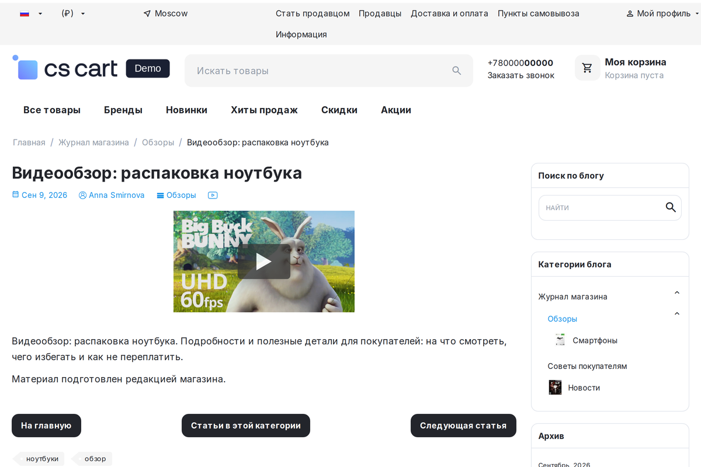Request a callback via Заказать звонок
The height and width of the screenshot is (467, 701).
[x=521, y=75]
